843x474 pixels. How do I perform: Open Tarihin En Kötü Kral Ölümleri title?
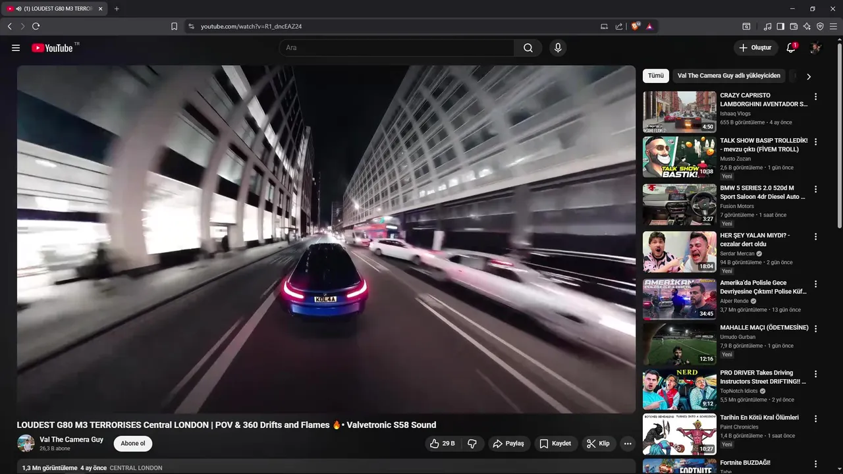tap(759, 417)
